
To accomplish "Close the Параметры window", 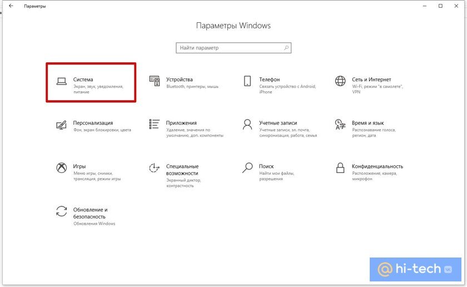I will 456,6.
